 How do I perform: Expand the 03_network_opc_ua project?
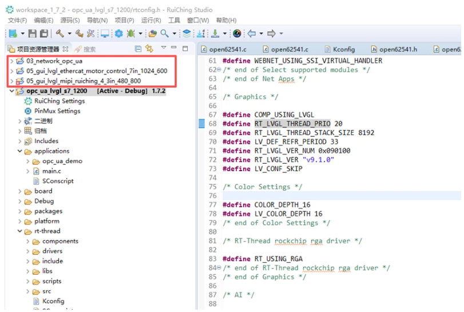click(x=12, y=61)
